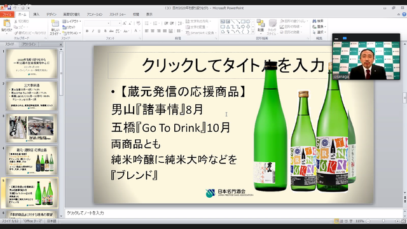This screenshot has width=407, height=229.
Task: Open the Section (セクション) dropdown
Action: (72, 33)
